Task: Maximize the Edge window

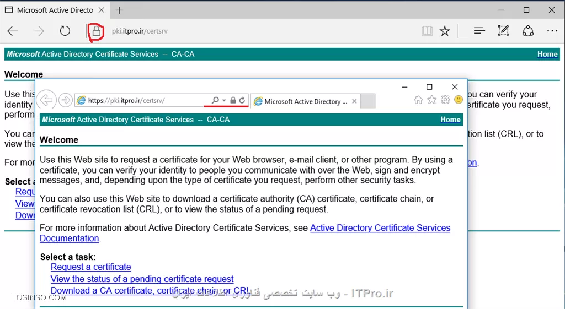Action: coord(526,10)
